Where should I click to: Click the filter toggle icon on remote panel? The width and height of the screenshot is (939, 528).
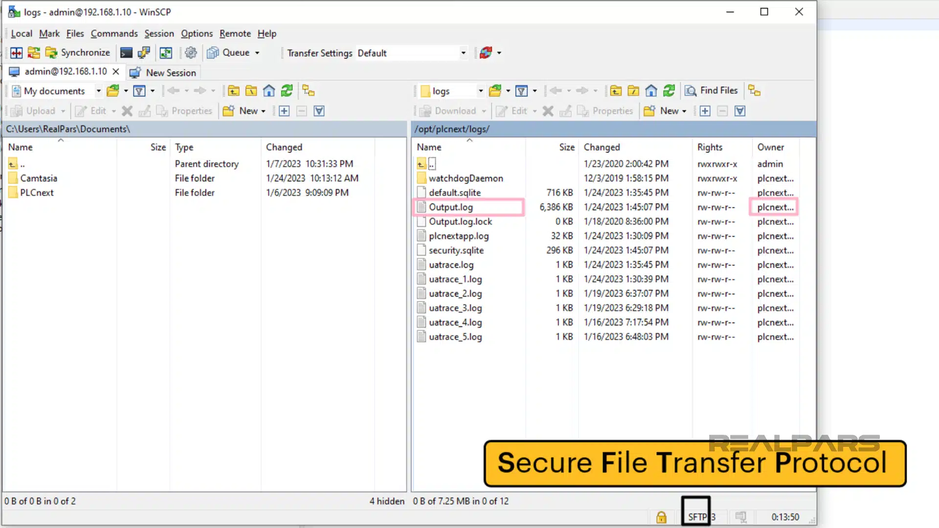[521, 90]
